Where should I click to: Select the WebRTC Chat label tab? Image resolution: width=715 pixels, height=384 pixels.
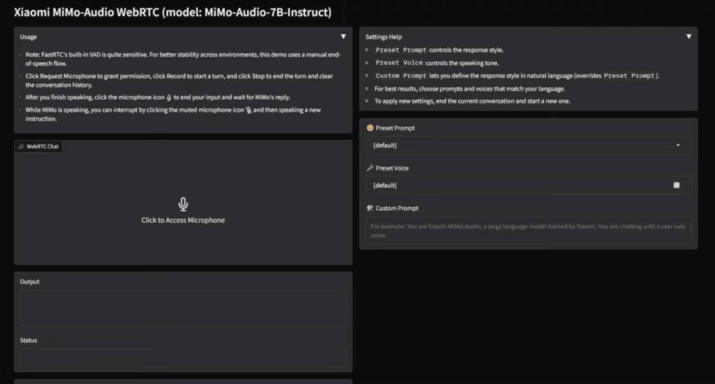point(42,147)
